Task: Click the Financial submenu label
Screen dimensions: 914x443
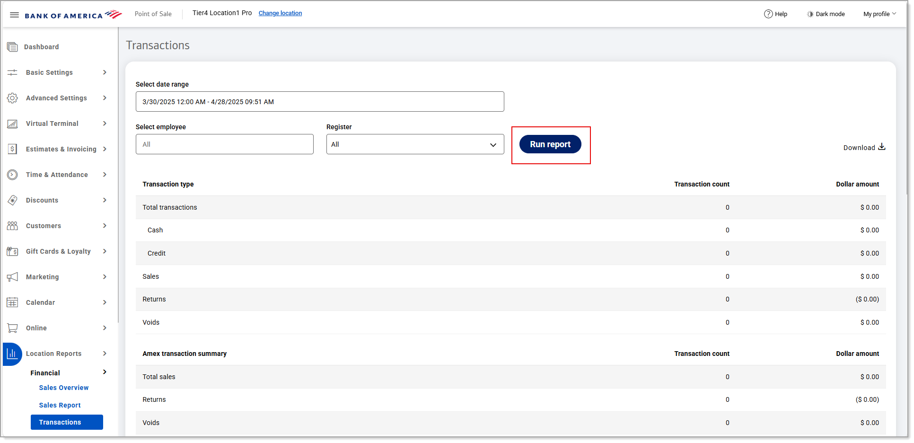Action: click(45, 373)
